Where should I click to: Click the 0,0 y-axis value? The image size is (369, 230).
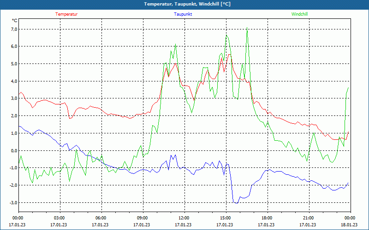[13, 150]
